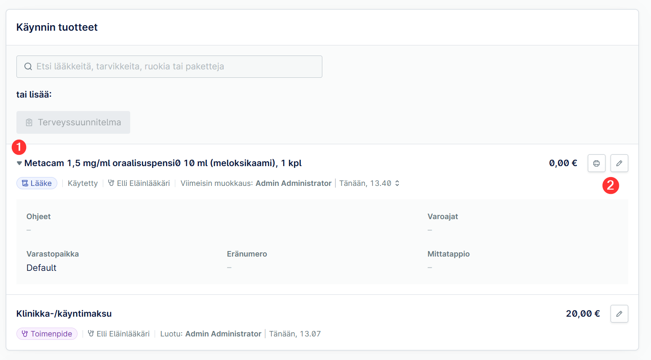Click Elli Eläinlääkäri in the Metacam row
Screen dimensions: 651x360
(143, 183)
